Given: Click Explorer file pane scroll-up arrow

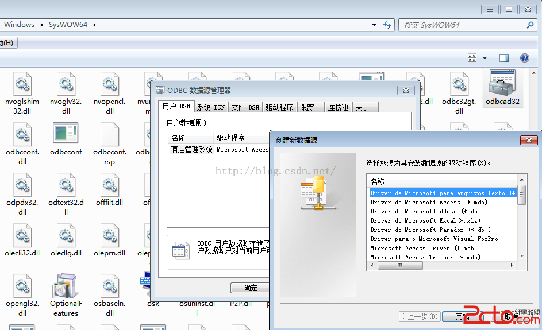Looking at the screenshot, I should (533, 73).
